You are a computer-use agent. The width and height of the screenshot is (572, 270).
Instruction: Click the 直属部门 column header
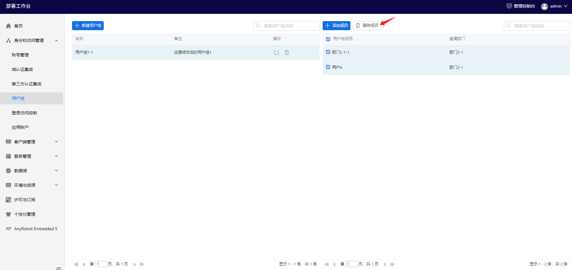point(457,39)
